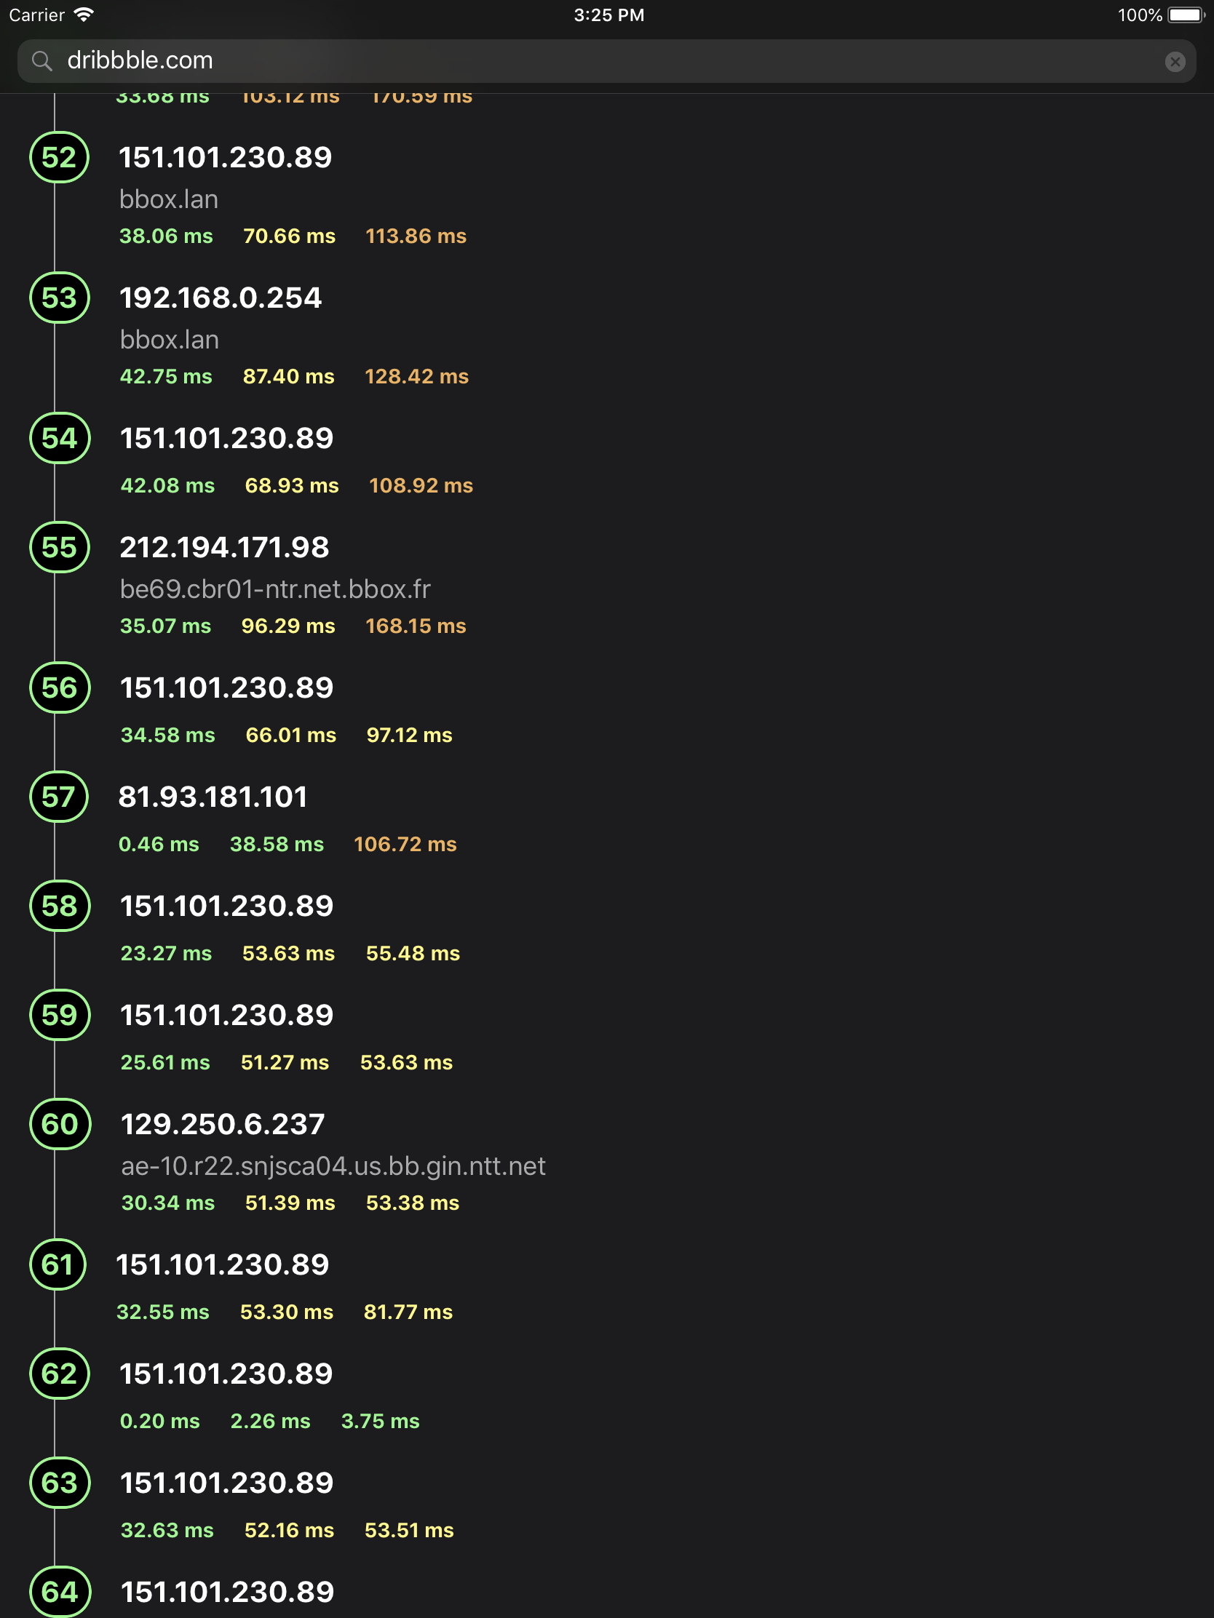Select the 0.46 ms latency on hop 57
The height and width of the screenshot is (1618, 1214).
pos(159,843)
